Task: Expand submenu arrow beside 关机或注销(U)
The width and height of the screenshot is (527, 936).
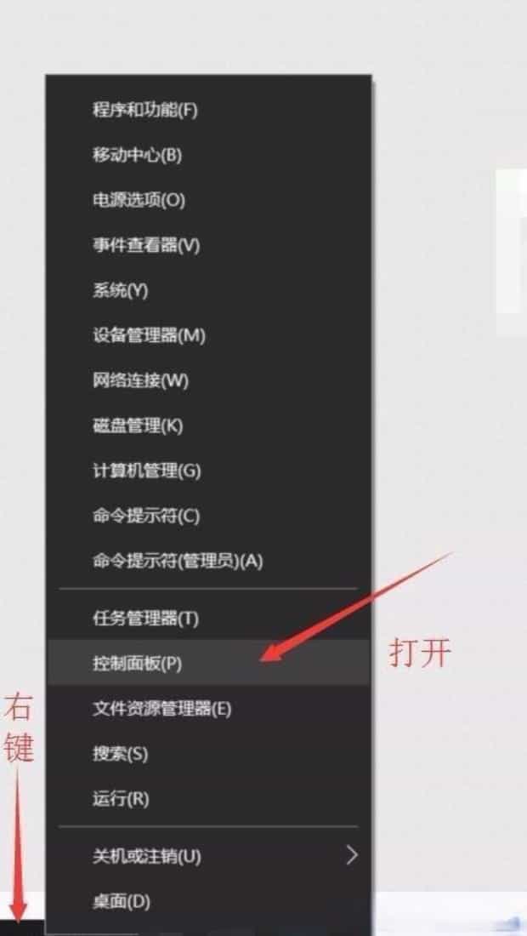Action: [x=353, y=855]
